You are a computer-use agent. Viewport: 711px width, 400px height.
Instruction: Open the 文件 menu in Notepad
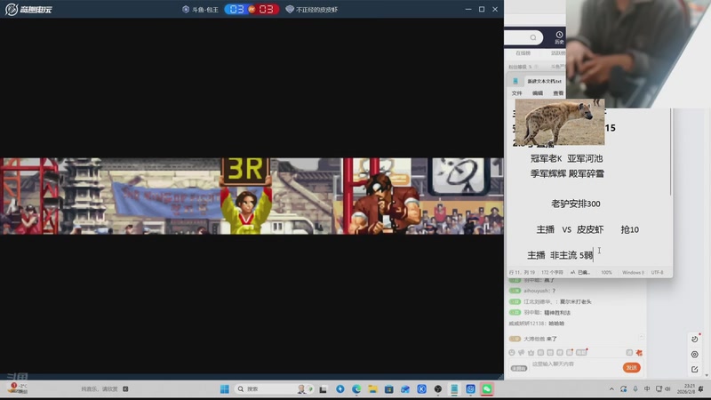pos(517,93)
